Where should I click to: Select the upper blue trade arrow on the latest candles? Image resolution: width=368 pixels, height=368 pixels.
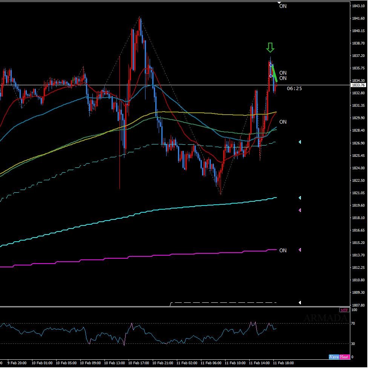pos(271,65)
